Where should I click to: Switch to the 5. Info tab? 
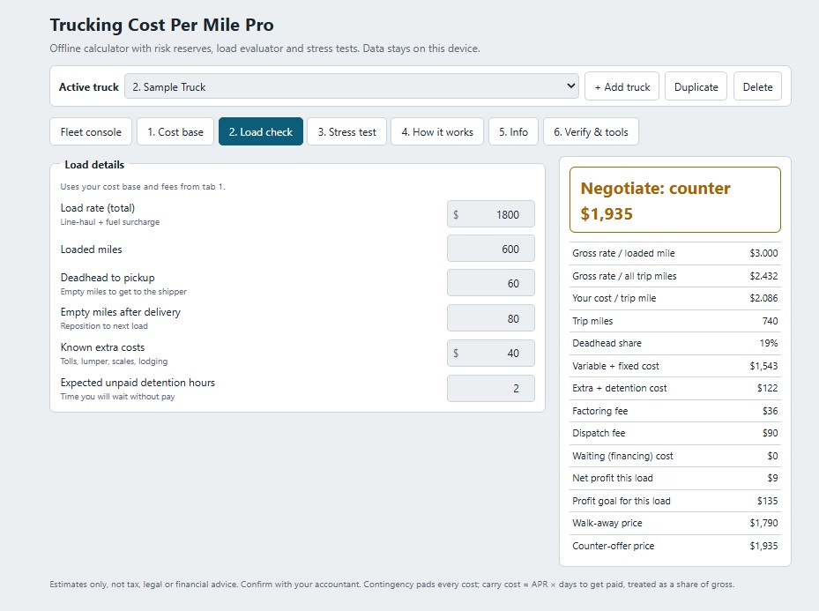[x=513, y=131]
